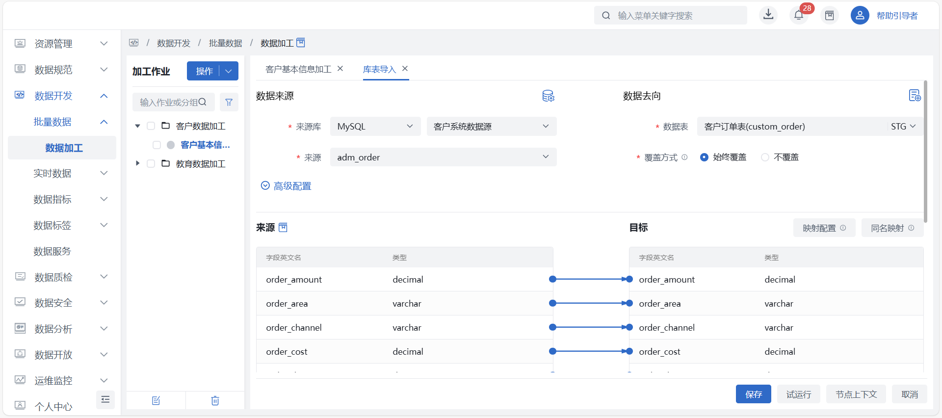Focus the 输入作业或分组 search field

(x=174, y=102)
